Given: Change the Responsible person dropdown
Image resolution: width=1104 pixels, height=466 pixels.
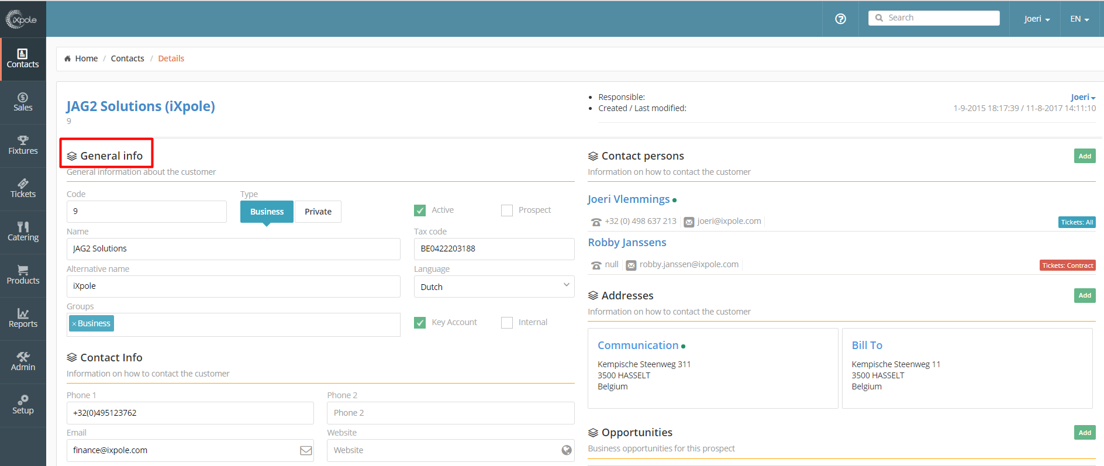Looking at the screenshot, I should coord(1083,97).
